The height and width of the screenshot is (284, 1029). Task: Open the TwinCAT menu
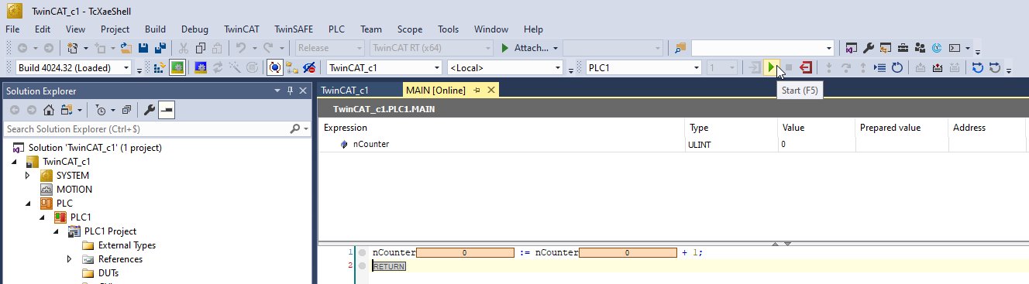click(x=241, y=29)
